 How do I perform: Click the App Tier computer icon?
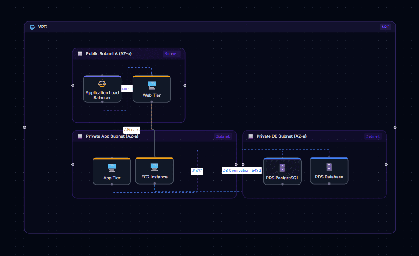(x=112, y=168)
